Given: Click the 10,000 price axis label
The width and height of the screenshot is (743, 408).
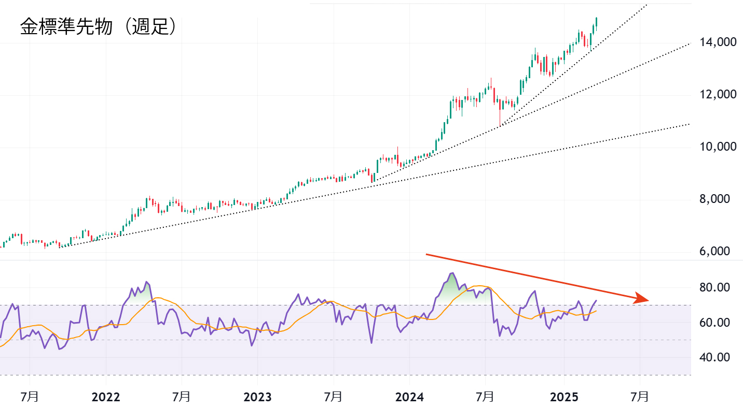Looking at the screenshot, I should (x=718, y=147).
